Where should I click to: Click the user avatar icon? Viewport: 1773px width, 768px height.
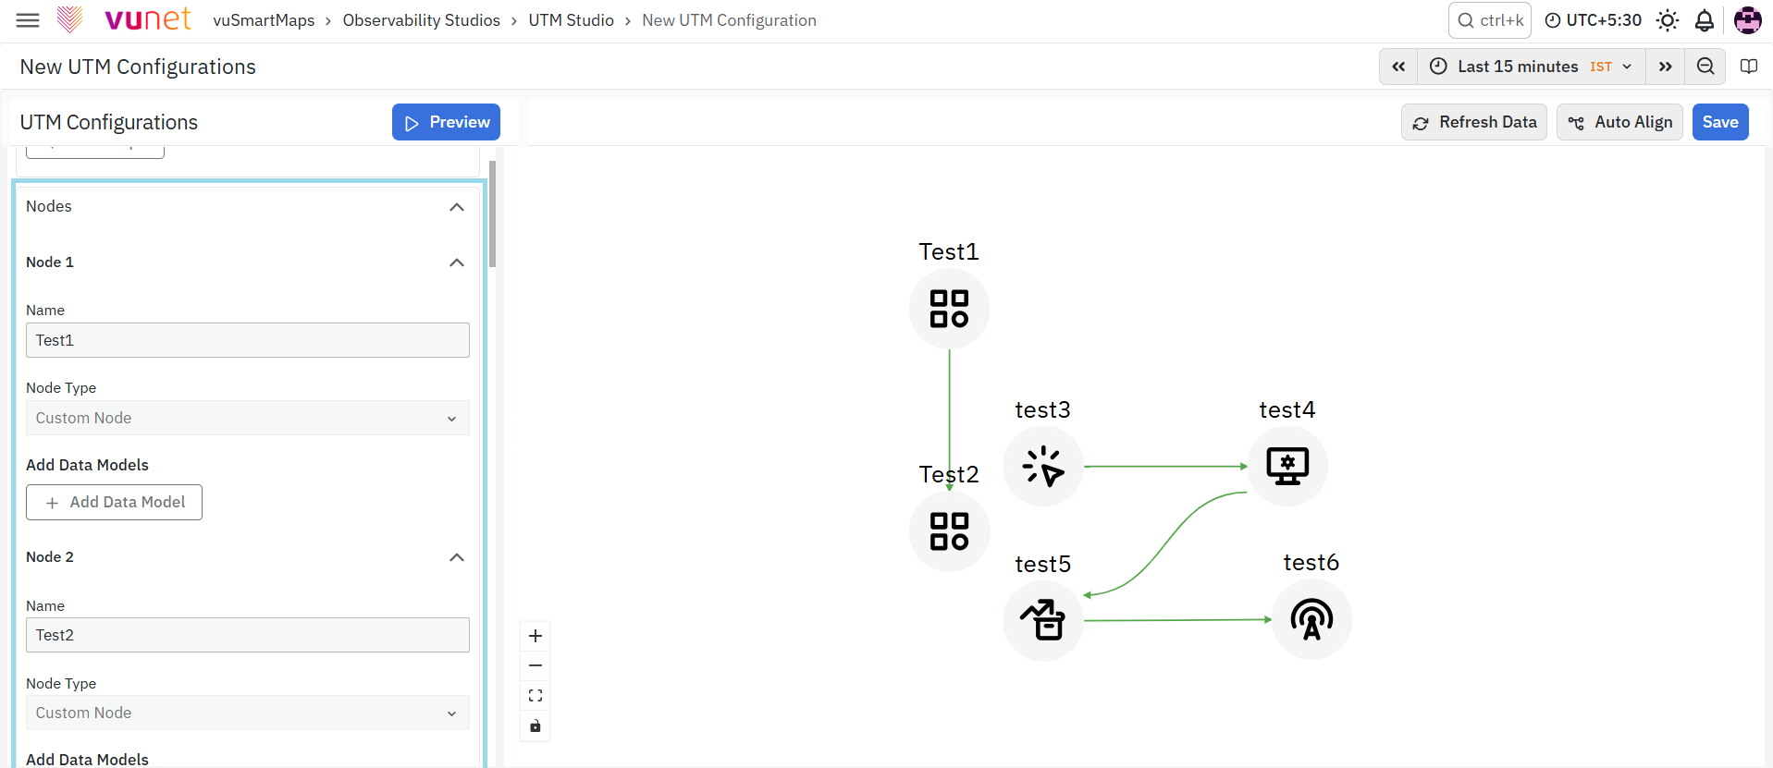1747,20
